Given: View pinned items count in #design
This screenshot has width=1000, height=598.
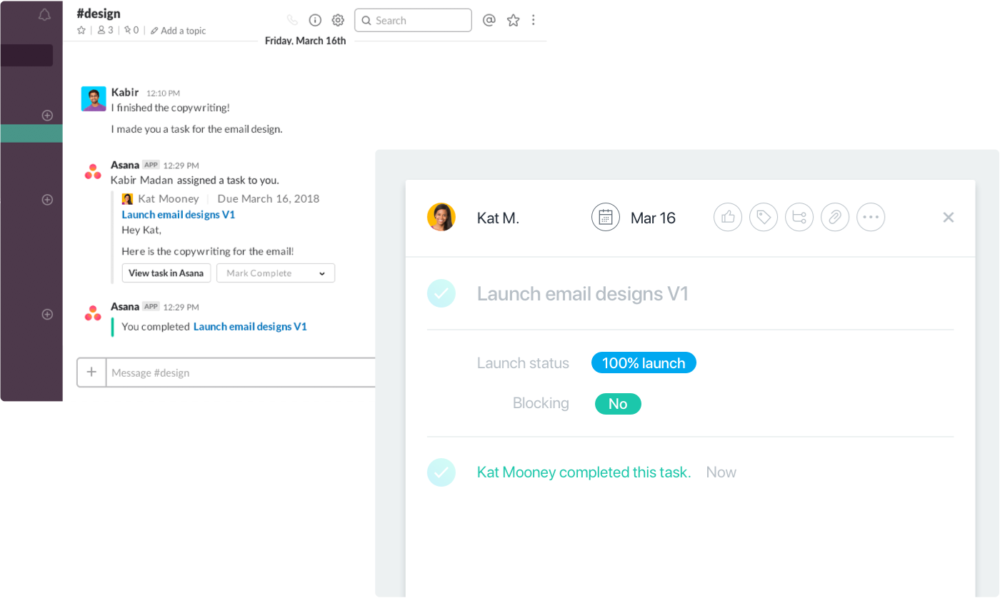Looking at the screenshot, I should point(131,30).
